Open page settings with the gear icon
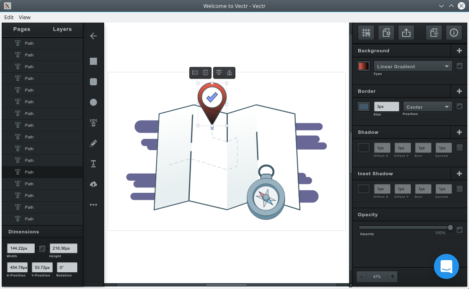The image size is (469, 289). 386,33
